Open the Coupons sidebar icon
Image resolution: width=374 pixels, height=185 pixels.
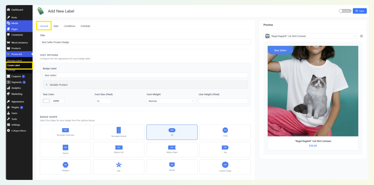9,76
